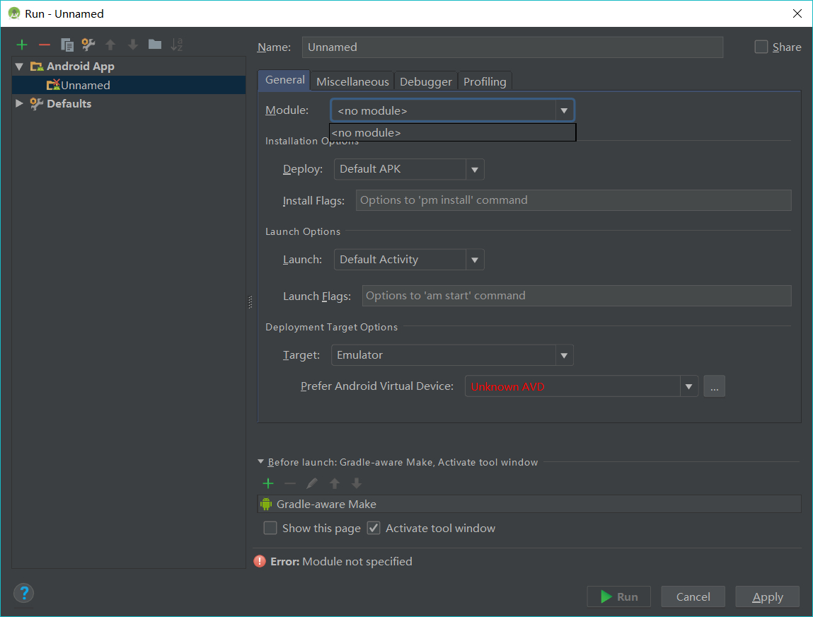Switch to the Profiling tab

485,81
